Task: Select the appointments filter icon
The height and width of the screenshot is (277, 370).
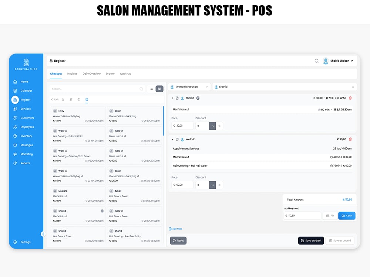Action: (87, 99)
